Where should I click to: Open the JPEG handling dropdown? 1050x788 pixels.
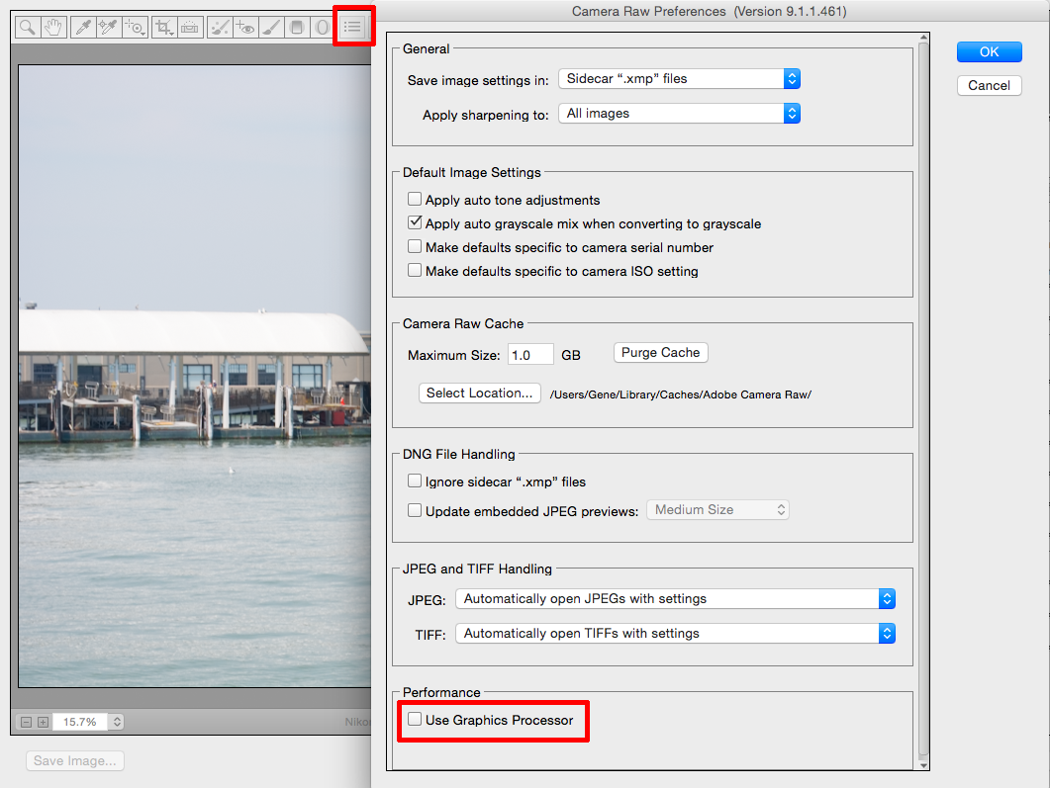click(674, 599)
